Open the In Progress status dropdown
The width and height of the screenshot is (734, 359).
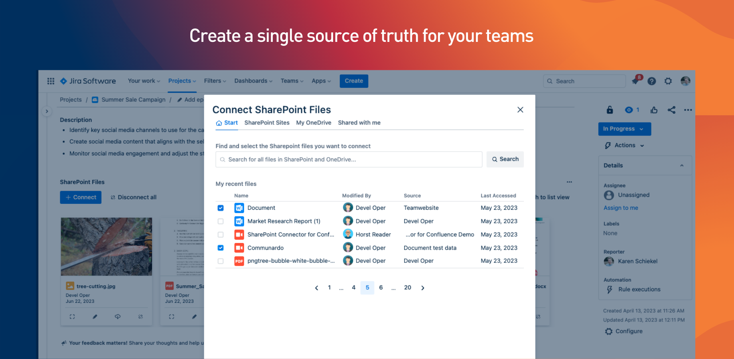[625, 129]
